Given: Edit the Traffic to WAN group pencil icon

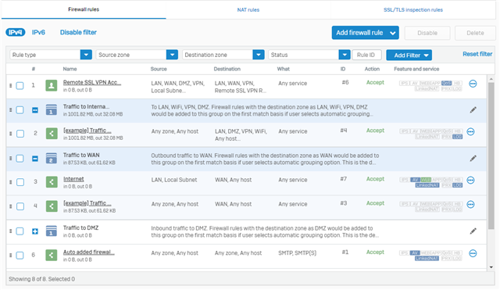Looking at the screenshot, I should coord(473,158).
